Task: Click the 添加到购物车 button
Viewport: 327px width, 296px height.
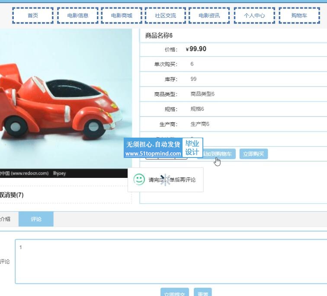Action: [219, 154]
